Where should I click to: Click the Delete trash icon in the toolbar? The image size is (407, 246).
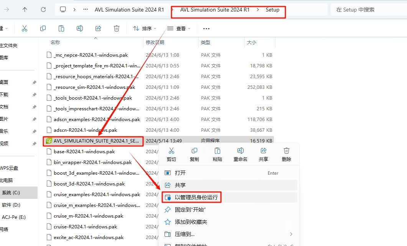116,28
